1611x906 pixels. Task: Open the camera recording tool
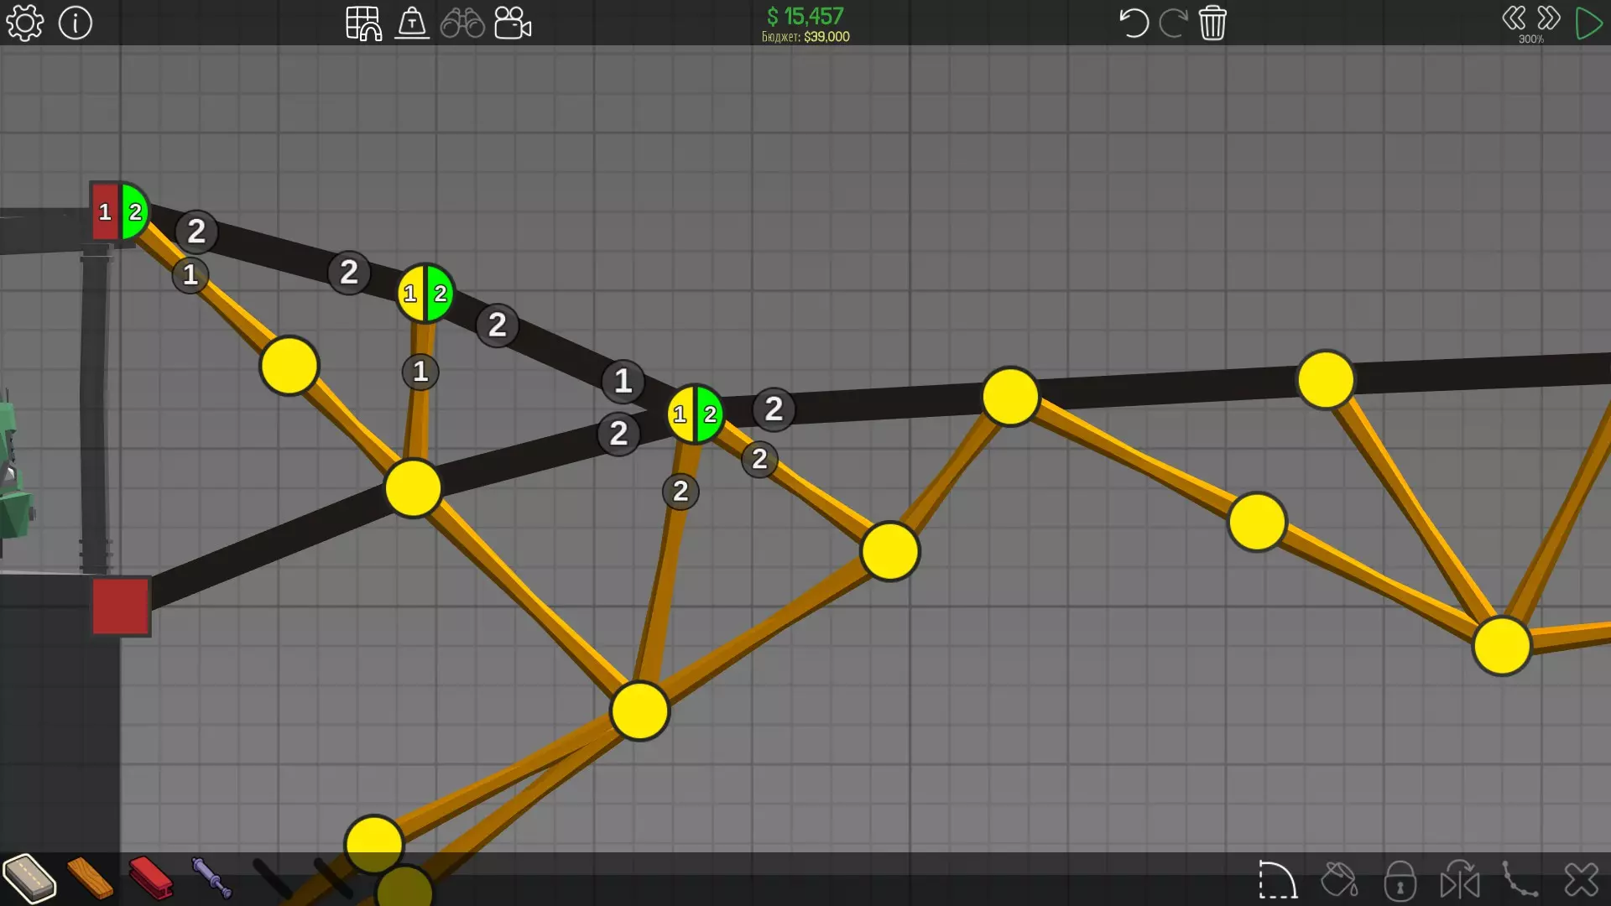tap(513, 23)
